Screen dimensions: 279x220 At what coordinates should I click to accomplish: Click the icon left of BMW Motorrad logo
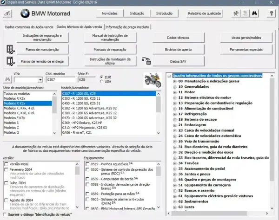[x=7, y=13]
